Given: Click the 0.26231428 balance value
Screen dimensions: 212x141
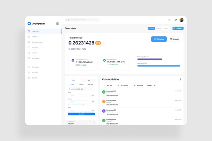Looking at the screenshot, I should pyautogui.click(x=81, y=43).
